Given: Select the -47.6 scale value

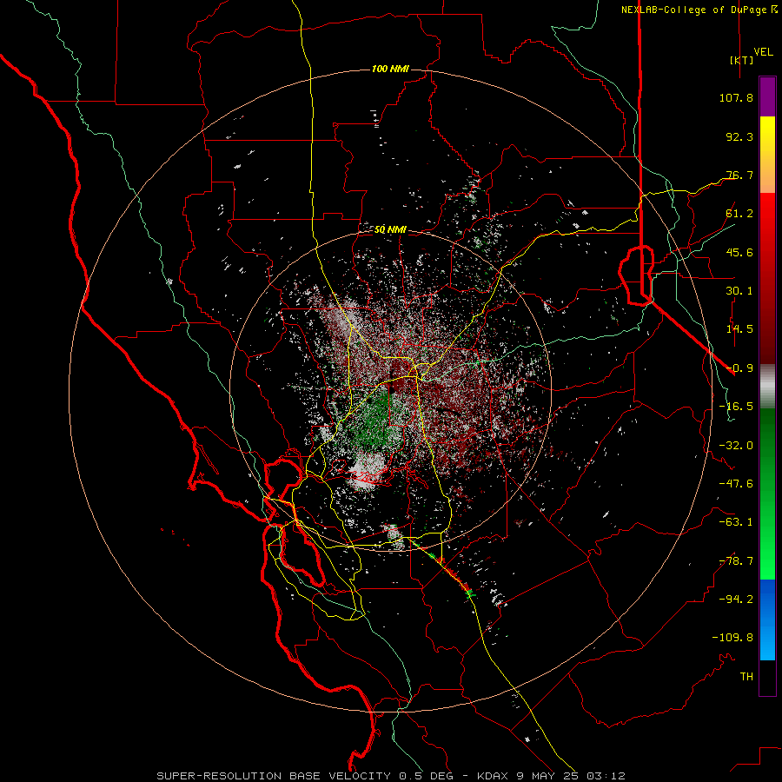Looking at the screenshot, I should [x=736, y=484].
